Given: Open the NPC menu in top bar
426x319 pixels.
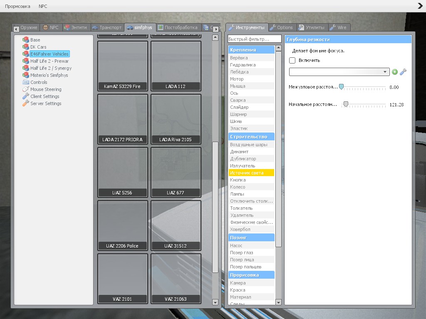Looking at the screenshot, I should (43, 6).
